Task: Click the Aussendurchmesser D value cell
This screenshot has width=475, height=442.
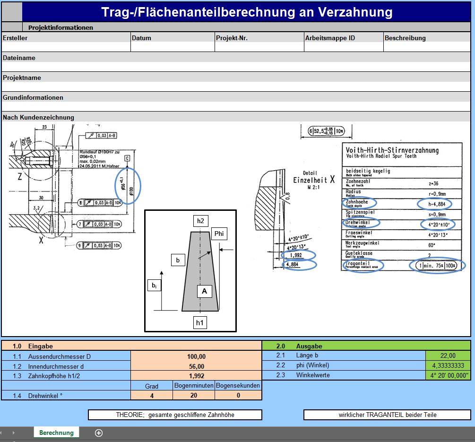Action: (x=196, y=356)
